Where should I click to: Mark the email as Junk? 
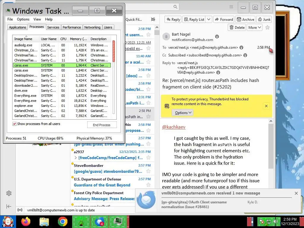point(264,19)
